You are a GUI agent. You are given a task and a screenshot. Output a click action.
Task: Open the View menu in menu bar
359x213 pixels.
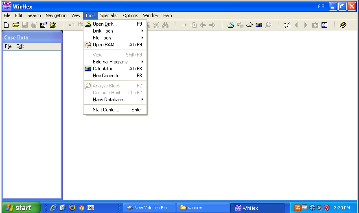[76, 15]
